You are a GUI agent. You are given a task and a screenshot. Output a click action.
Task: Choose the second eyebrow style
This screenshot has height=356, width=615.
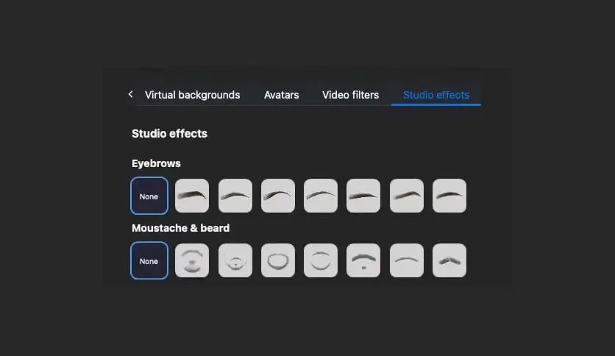click(x=235, y=196)
